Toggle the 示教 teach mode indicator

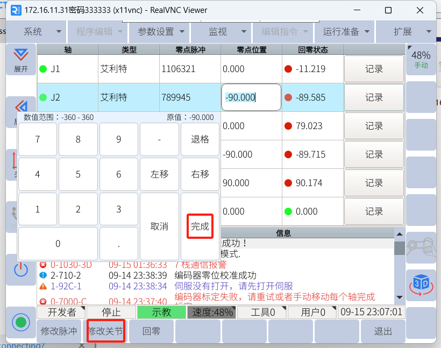161,312
